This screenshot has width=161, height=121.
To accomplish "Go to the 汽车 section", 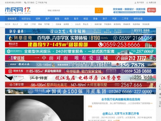I will (114, 19).
